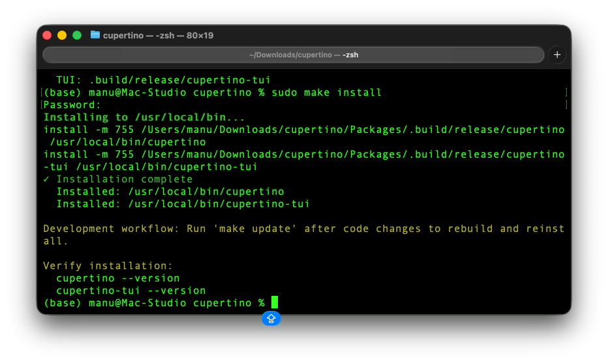
Task: Select the ~/Downloads/cupertino -zsh tab
Action: tap(294, 55)
